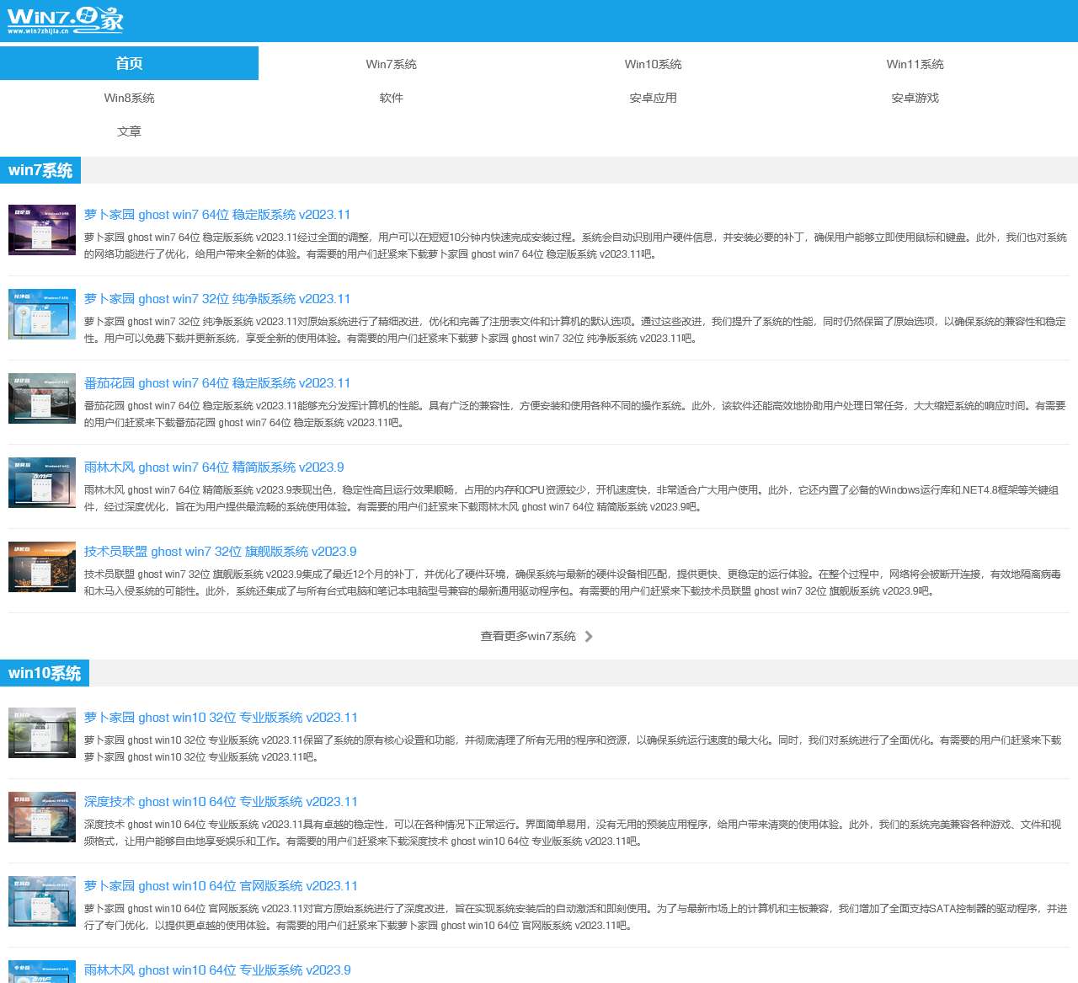Image resolution: width=1078 pixels, height=983 pixels.
Task: Select the 安卓应用 menu item
Action: [x=653, y=98]
